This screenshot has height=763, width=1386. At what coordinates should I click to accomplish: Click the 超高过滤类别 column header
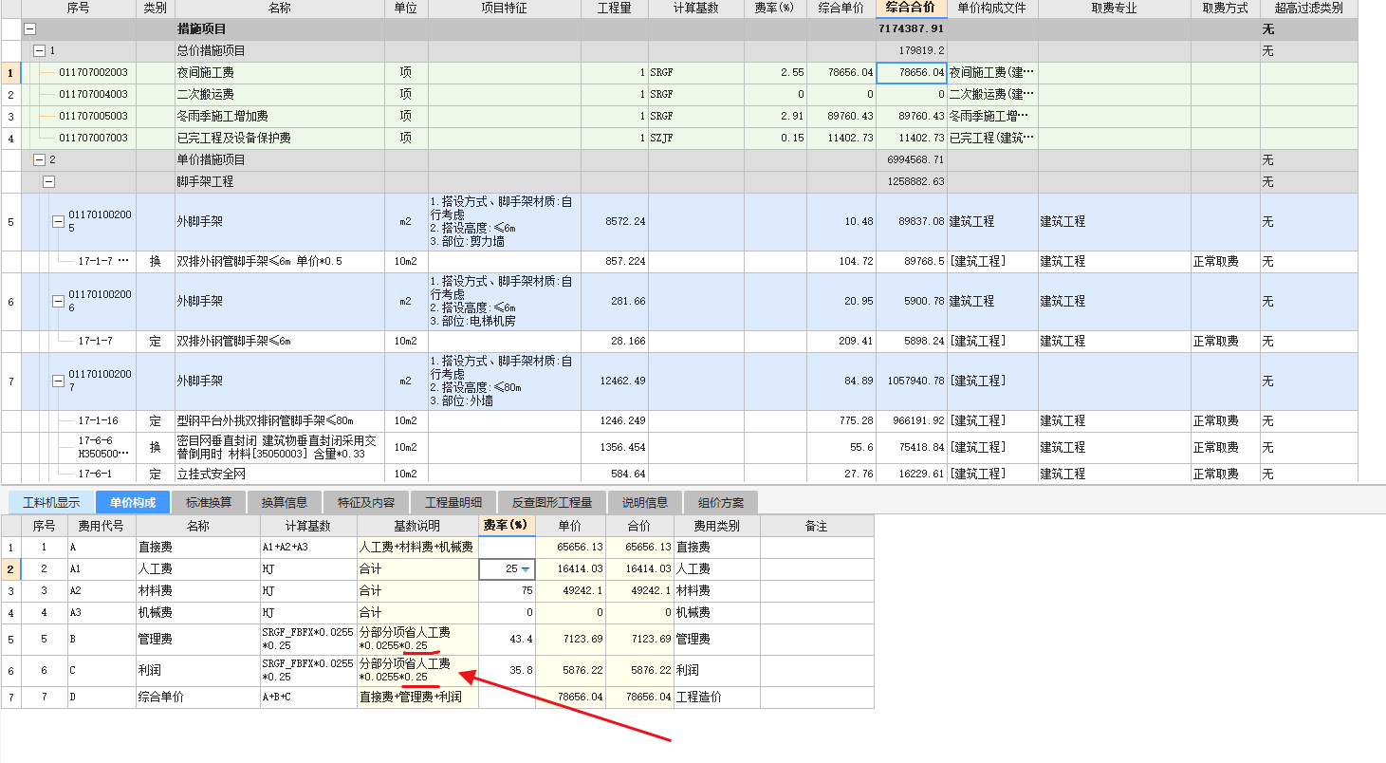point(1309,9)
